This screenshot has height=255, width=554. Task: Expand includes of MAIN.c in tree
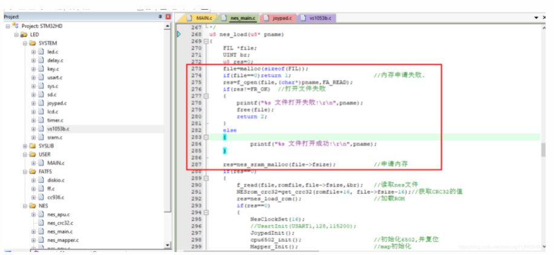point(33,163)
